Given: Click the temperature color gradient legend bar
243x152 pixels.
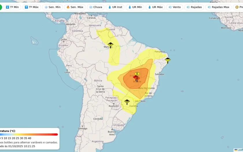Looking at the screenshot, I should 29,134.
